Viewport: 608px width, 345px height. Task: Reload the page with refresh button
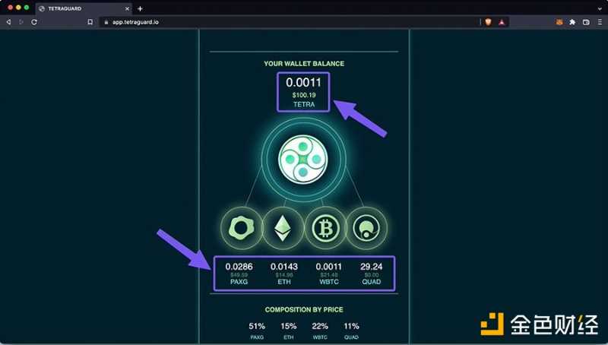(34, 22)
